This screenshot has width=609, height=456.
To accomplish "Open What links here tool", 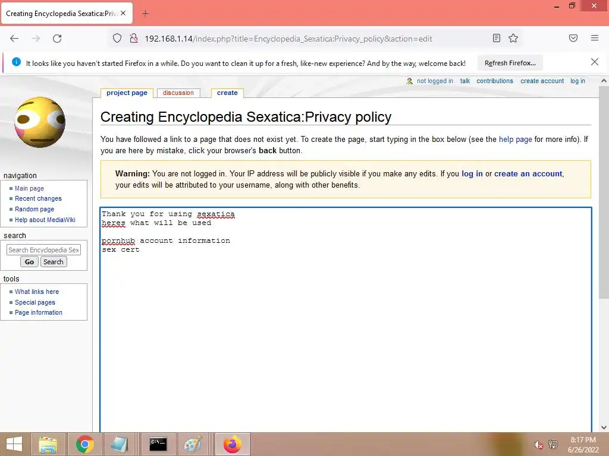I will pos(37,292).
